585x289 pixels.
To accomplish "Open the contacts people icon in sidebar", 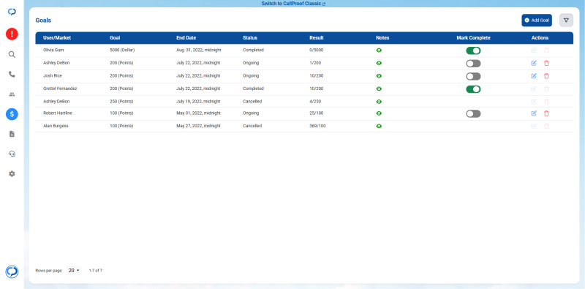I will click(12, 94).
